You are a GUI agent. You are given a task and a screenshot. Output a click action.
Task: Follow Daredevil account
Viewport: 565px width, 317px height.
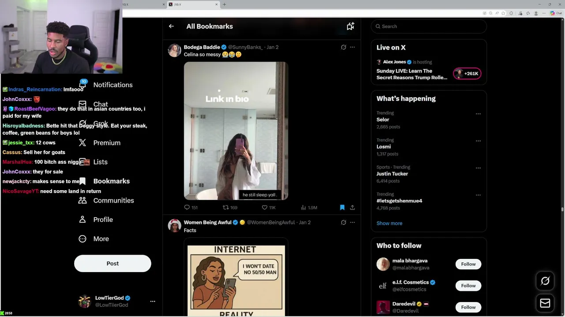coord(468,307)
